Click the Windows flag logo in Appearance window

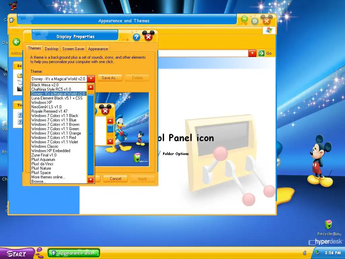pyautogui.click(x=269, y=30)
